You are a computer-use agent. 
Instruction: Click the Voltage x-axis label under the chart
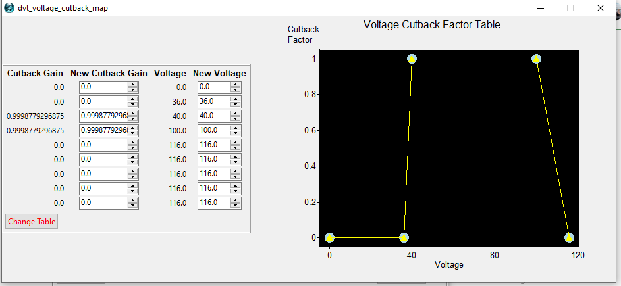pos(448,265)
